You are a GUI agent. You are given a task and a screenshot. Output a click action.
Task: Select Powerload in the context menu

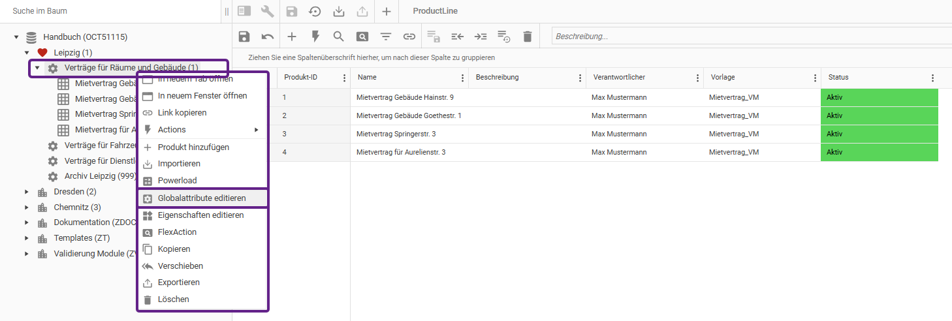coord(177,181)
